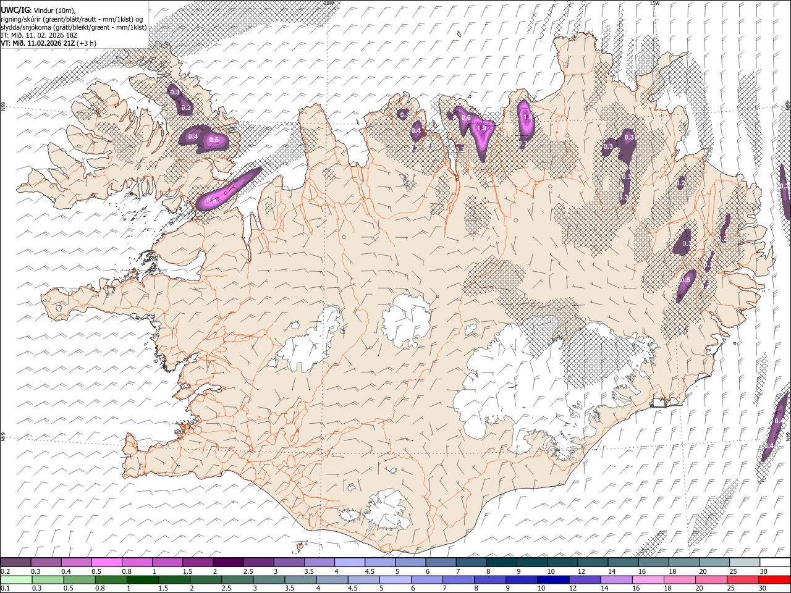Pick the darkest purple 2 swatch in the upper legend

click(228, 563)
